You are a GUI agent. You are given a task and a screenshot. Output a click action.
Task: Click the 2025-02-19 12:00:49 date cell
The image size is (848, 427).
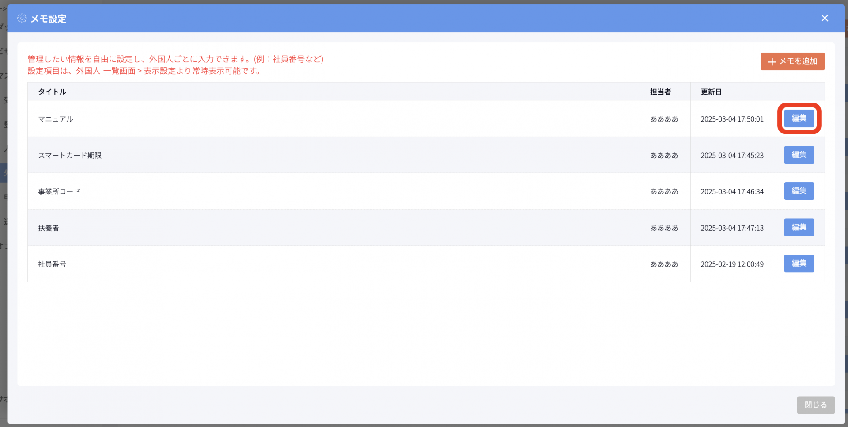click(x=732, y=264)
